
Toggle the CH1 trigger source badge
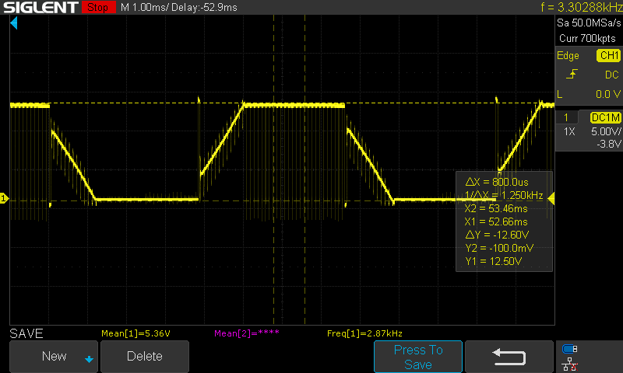(607, 56)
